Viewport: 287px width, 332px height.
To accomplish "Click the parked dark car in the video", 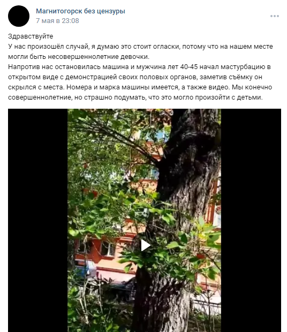I will point(124,289).
